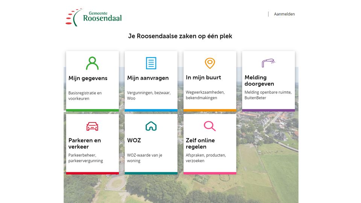
Task: Click the pink magnifying glass icon
Action: tap(209, 126)
